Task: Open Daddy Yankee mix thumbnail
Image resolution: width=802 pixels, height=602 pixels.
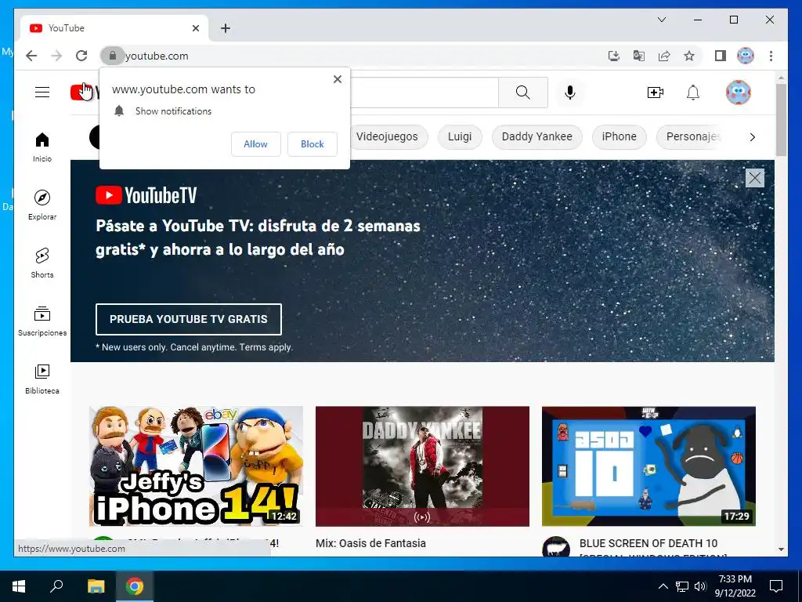Action: (422, 466)
